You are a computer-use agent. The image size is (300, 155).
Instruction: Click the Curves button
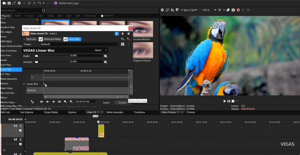[122, 102]
